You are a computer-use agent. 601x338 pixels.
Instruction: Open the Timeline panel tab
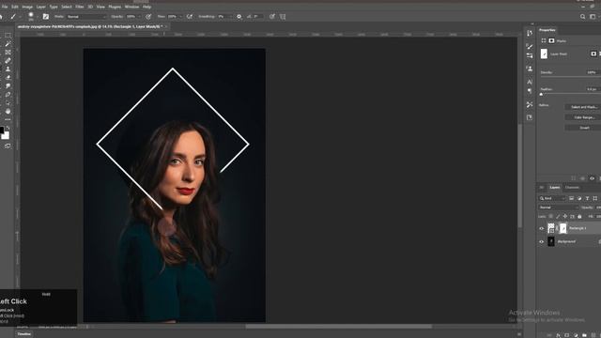[23, 334]
